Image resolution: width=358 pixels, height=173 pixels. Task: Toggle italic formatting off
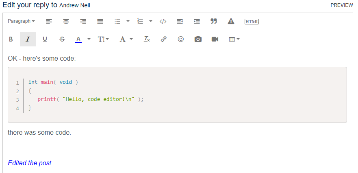[28, 39]
